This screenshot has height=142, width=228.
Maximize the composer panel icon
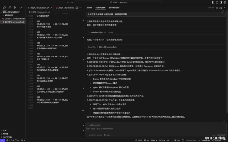221,8
